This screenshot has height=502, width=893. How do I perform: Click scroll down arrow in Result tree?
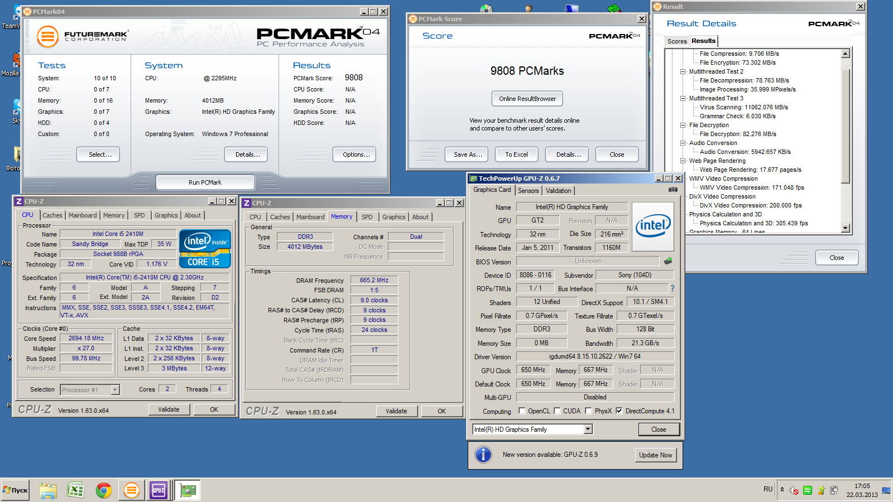(846, 228)
